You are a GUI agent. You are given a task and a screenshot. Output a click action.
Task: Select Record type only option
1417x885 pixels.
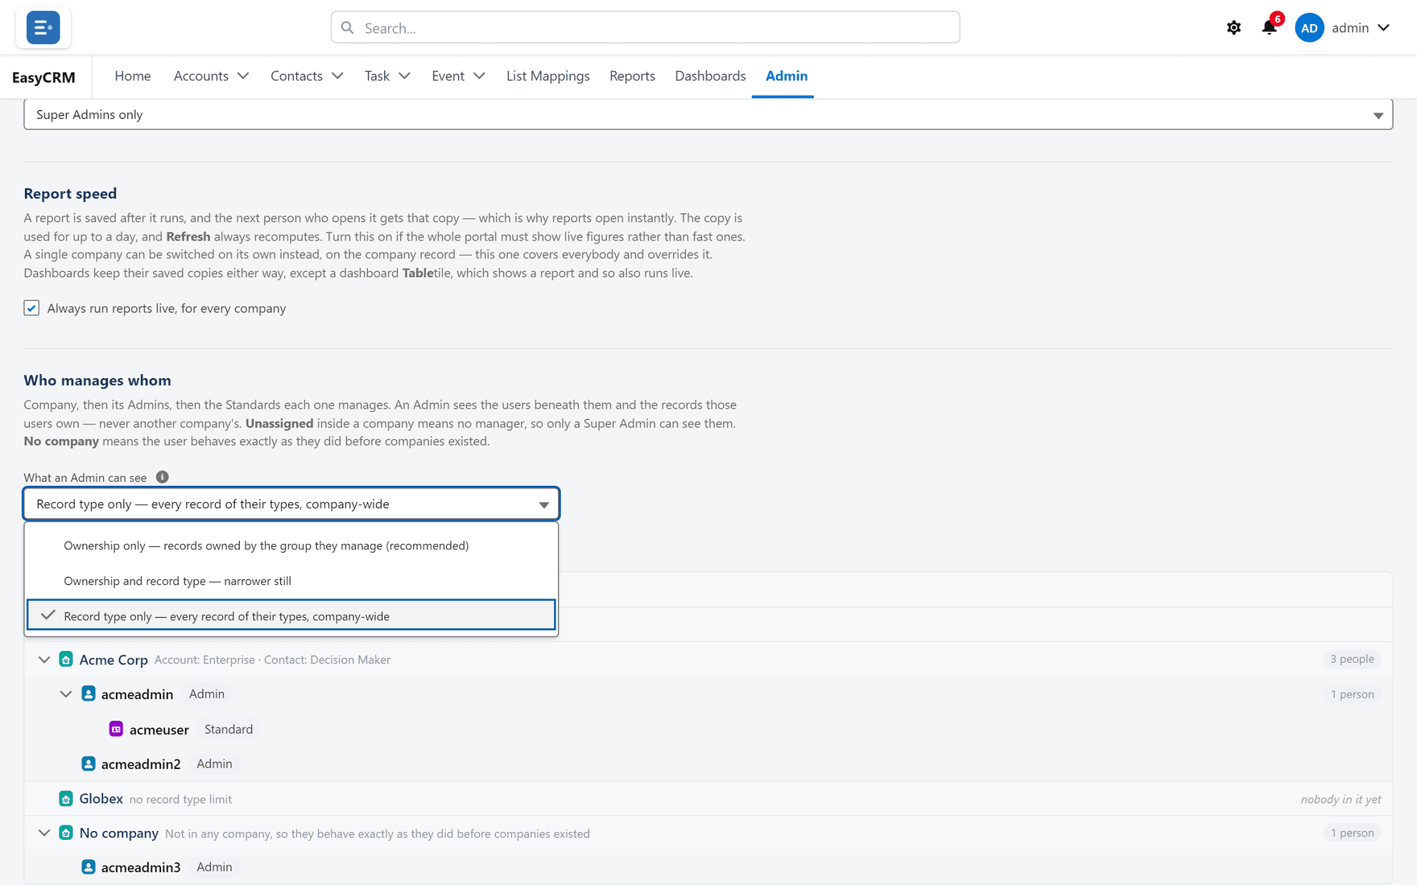tap(291, 616)
